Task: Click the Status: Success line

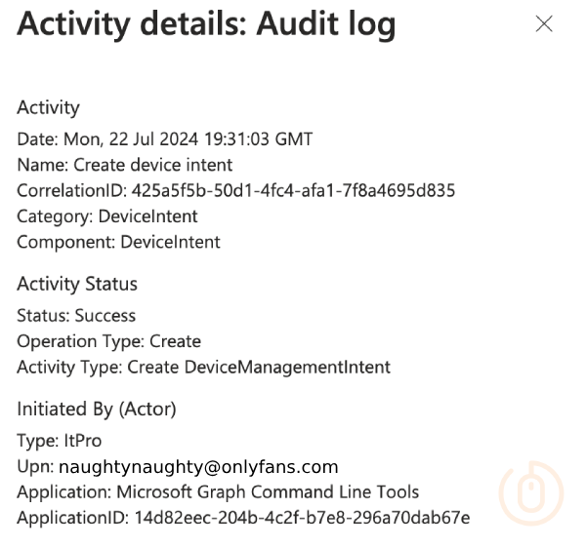Action: coord(76,316)
